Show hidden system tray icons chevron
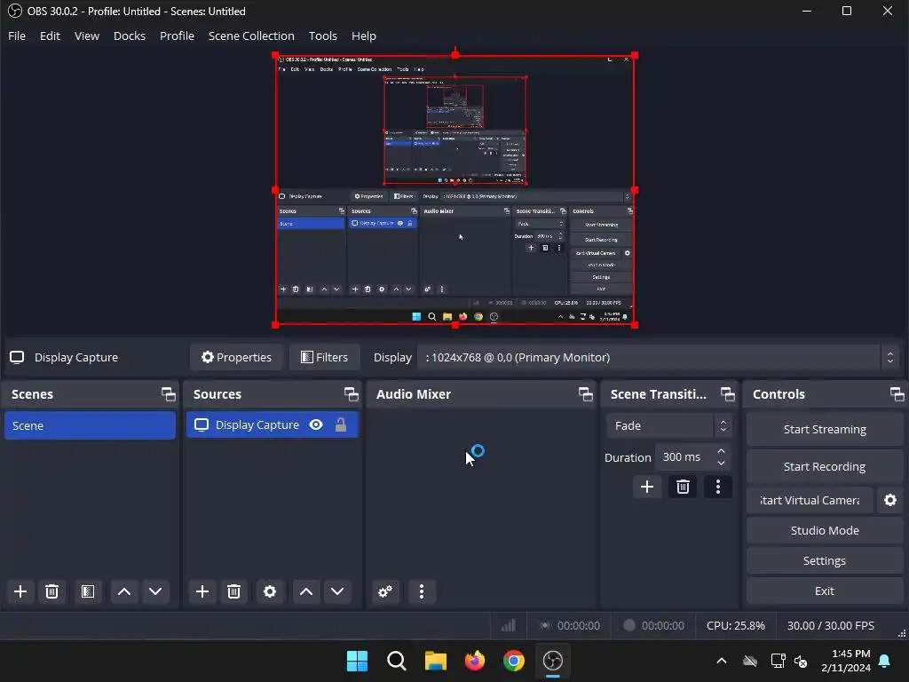This screenshot has width=909, height=682. click(x=722, y=661)
